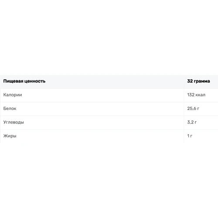Viewport: 218px width, 218px height.
Task: Select the 32 грамма column header
Action: [198, 81]
